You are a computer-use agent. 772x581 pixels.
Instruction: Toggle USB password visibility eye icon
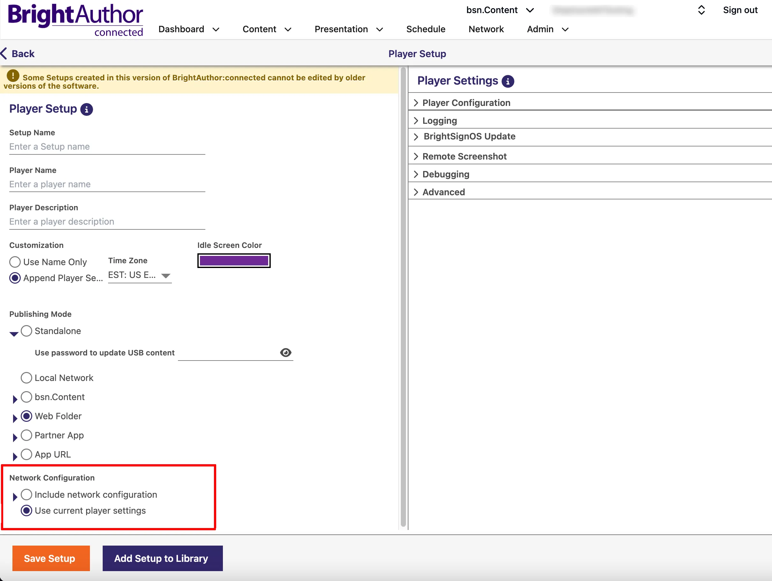point(285,353)
